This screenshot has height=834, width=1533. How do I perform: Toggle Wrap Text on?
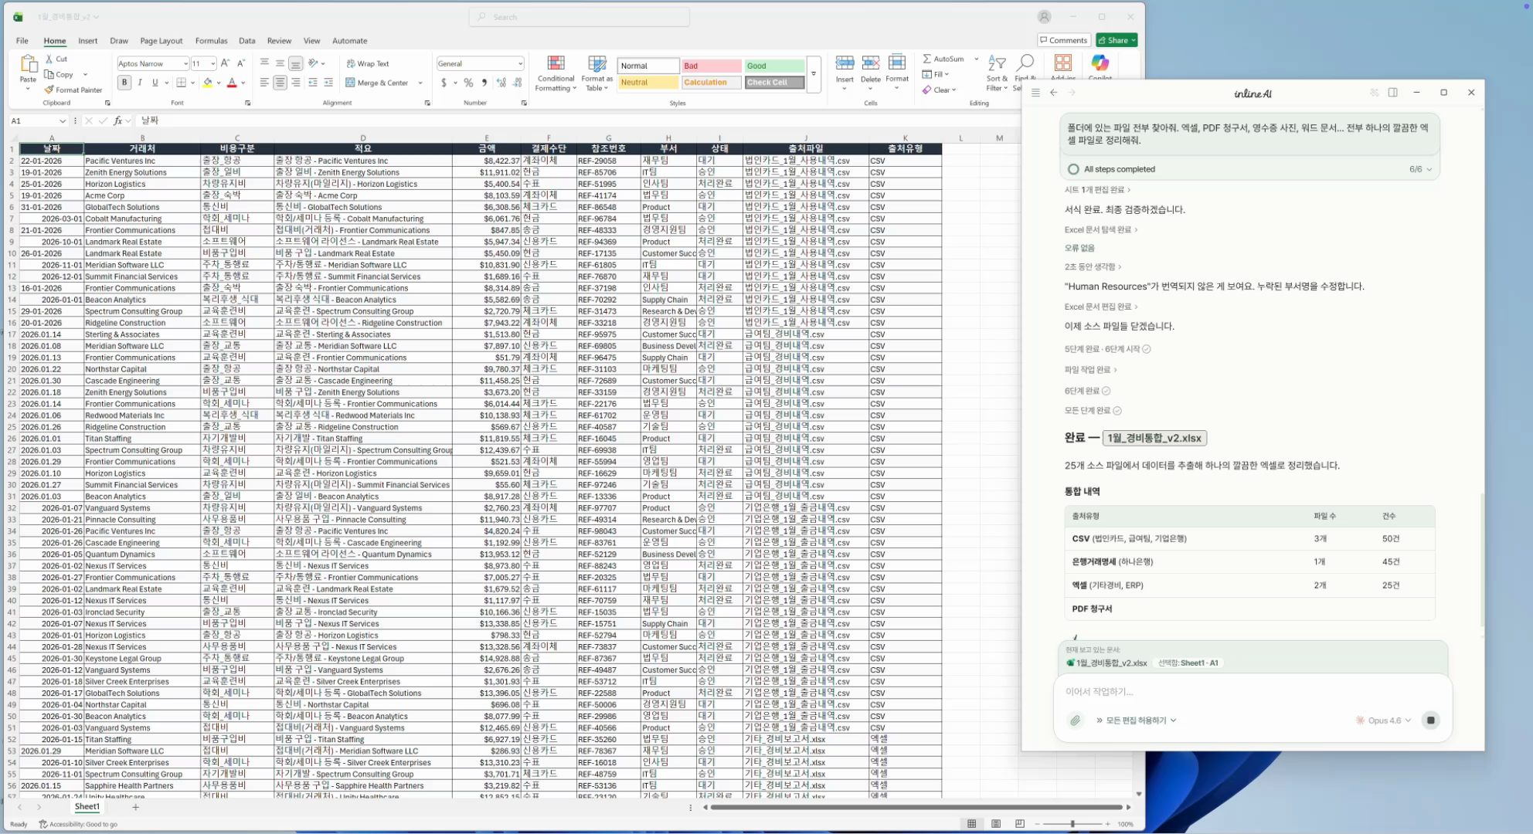pyautogui.click(x=368, y=63)
